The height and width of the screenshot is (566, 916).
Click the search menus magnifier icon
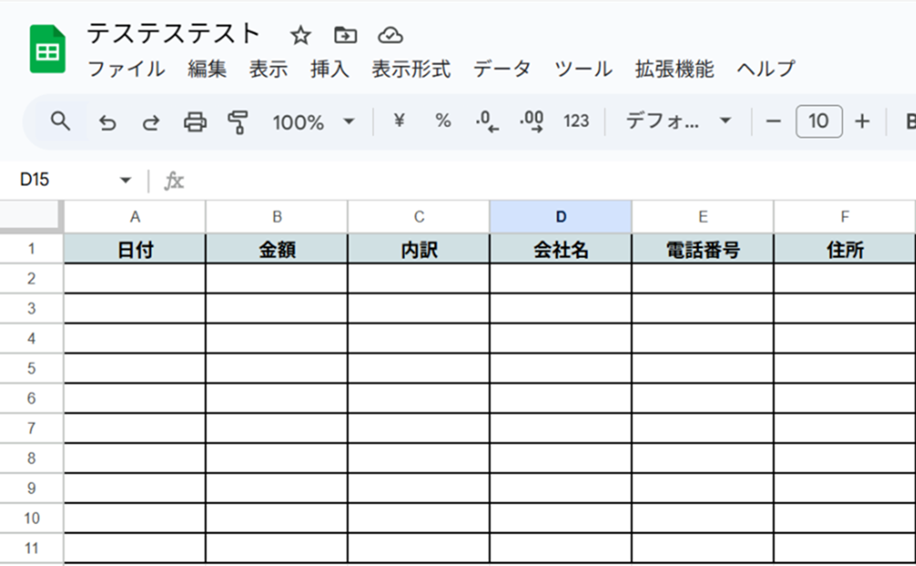60,121
